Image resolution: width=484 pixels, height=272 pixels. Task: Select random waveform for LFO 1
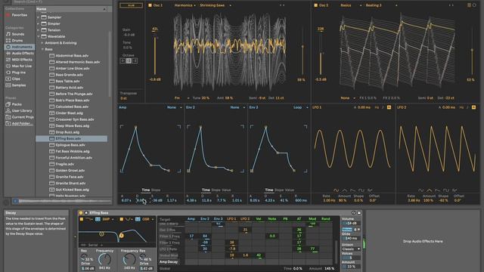coord(370,190)
